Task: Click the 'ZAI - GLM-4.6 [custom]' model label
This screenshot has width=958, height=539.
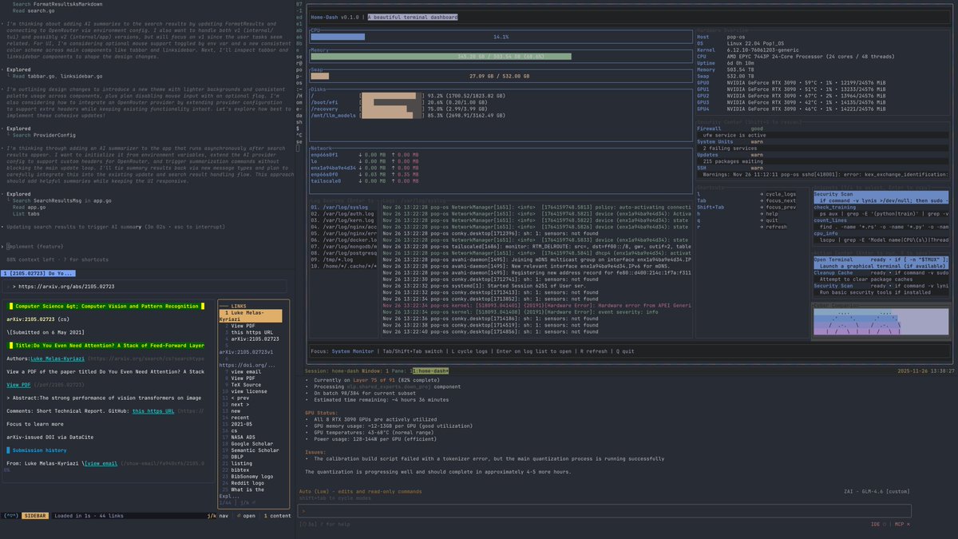Action: tap(878, 491)
